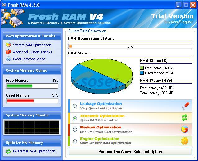This screenshot has height=161, width=198.
Task: Click 'Total Memory: 896 MBs' text
Action: (x=157, y=93)
